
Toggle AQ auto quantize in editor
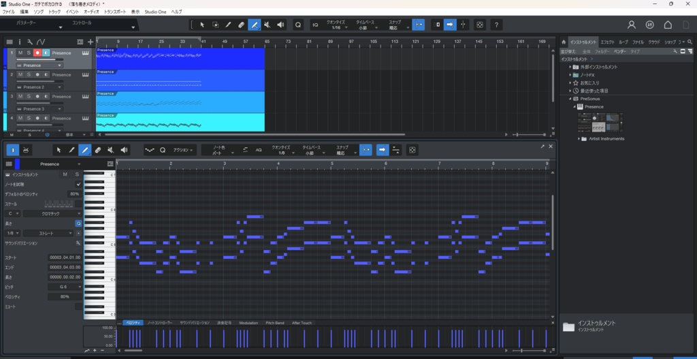coord(258,150)
